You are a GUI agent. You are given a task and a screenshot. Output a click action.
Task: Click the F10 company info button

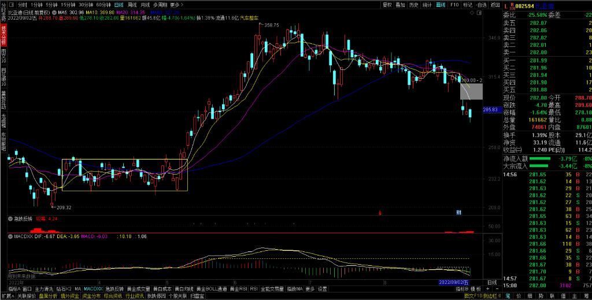454,5
